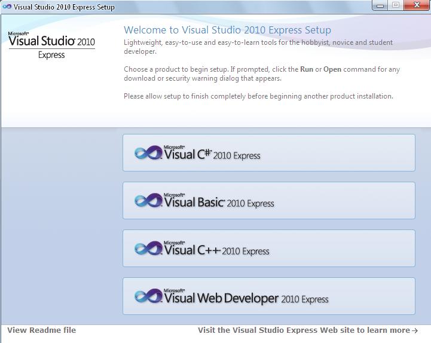
Task: Select Visual Web Developer 2010 Express
Action: click(269, 296)
